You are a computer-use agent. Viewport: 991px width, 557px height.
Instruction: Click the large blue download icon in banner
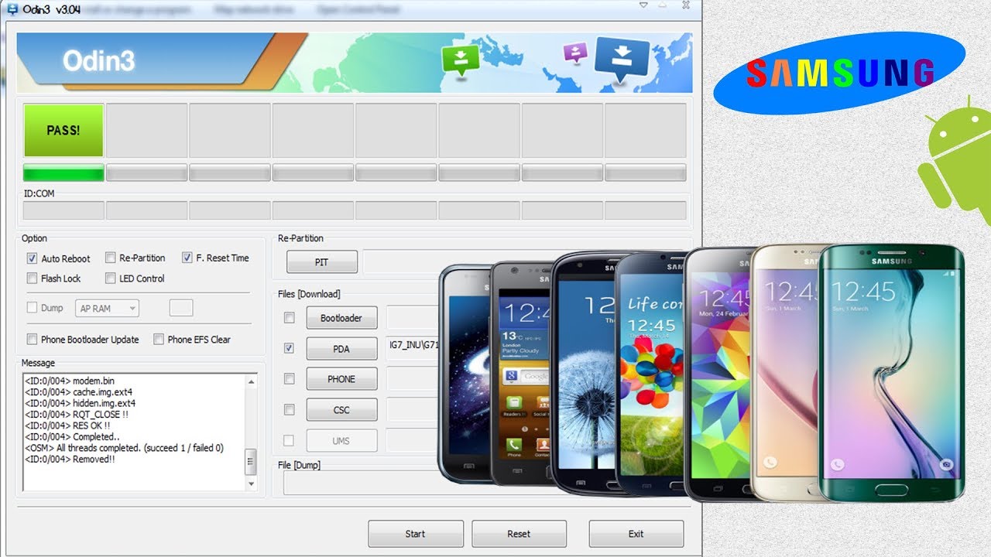coord(622,60)
